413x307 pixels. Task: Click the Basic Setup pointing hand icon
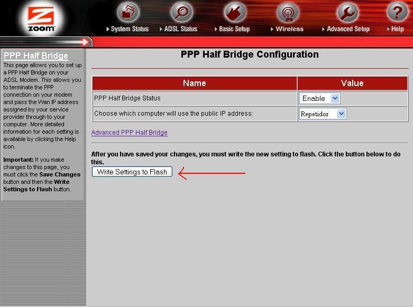click(235, 12)
